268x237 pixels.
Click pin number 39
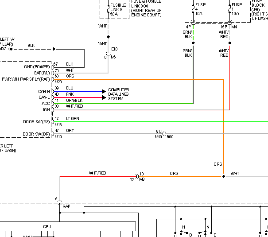tap(57, 88)
